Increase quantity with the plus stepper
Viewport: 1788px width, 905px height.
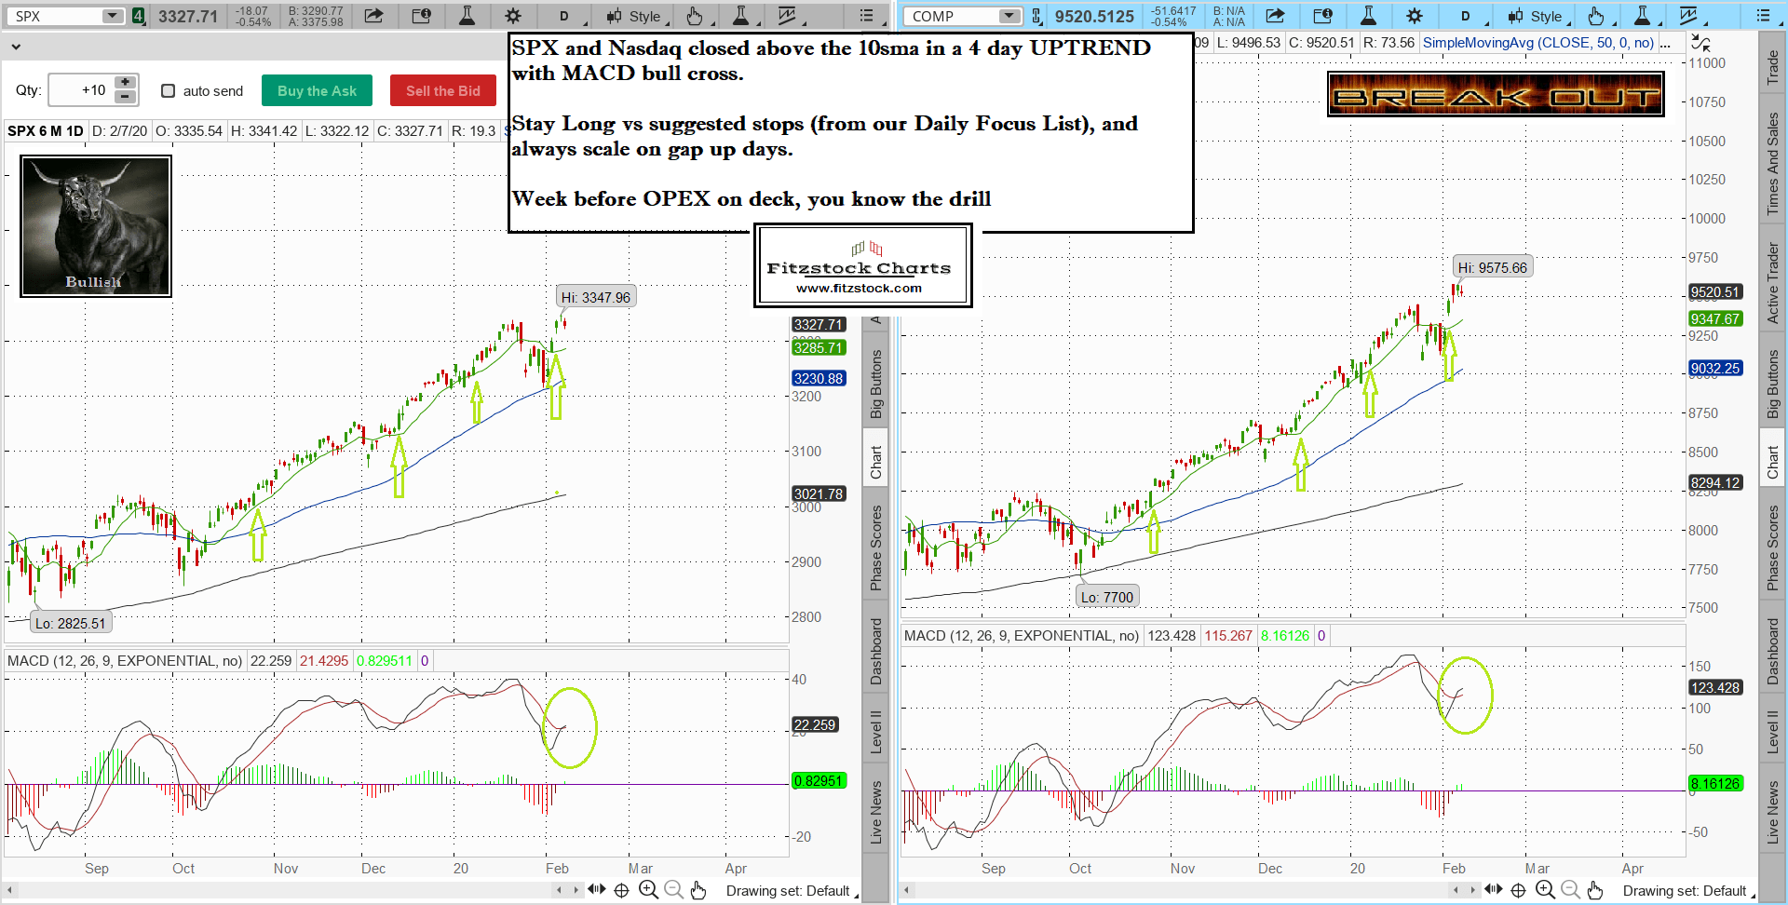125,83
